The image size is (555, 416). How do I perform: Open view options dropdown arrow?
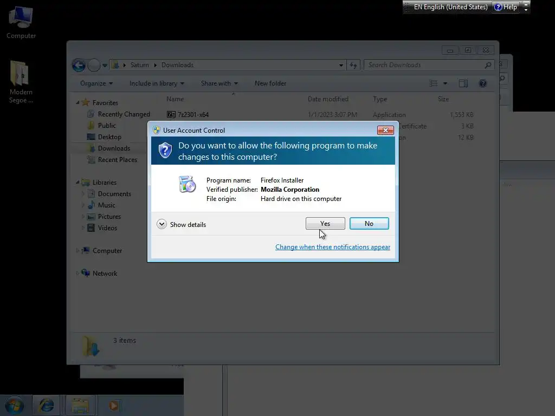tap(446, 83)
